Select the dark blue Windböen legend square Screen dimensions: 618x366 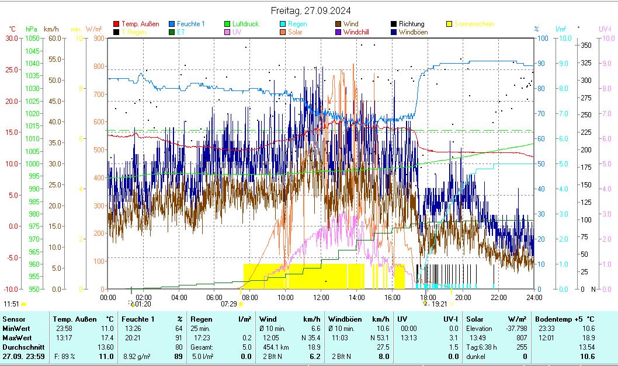click(394, 32)
